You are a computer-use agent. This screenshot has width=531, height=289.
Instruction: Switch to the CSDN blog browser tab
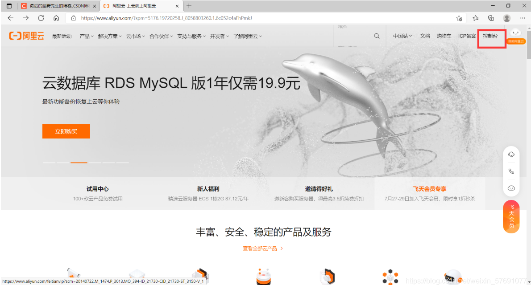click(58, 6)
